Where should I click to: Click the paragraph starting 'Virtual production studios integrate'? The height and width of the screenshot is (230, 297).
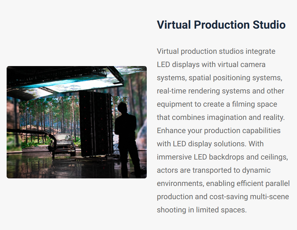[x=223, y=131]
